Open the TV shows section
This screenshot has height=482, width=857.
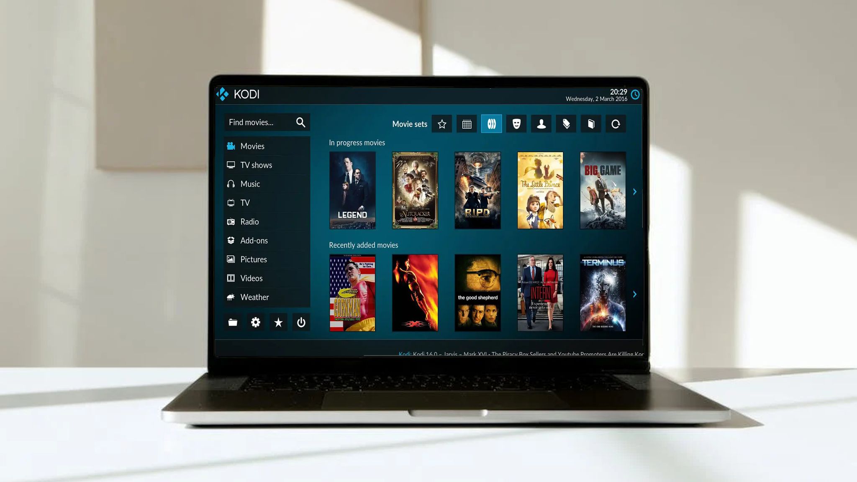click(256, 165)
